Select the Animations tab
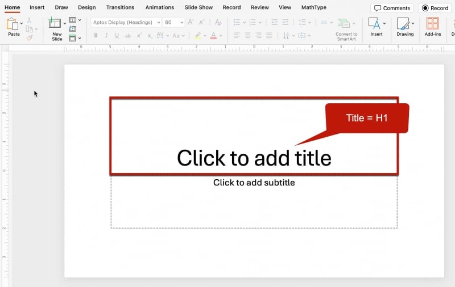Screen dimensions: 455x287 coord(160,7)
